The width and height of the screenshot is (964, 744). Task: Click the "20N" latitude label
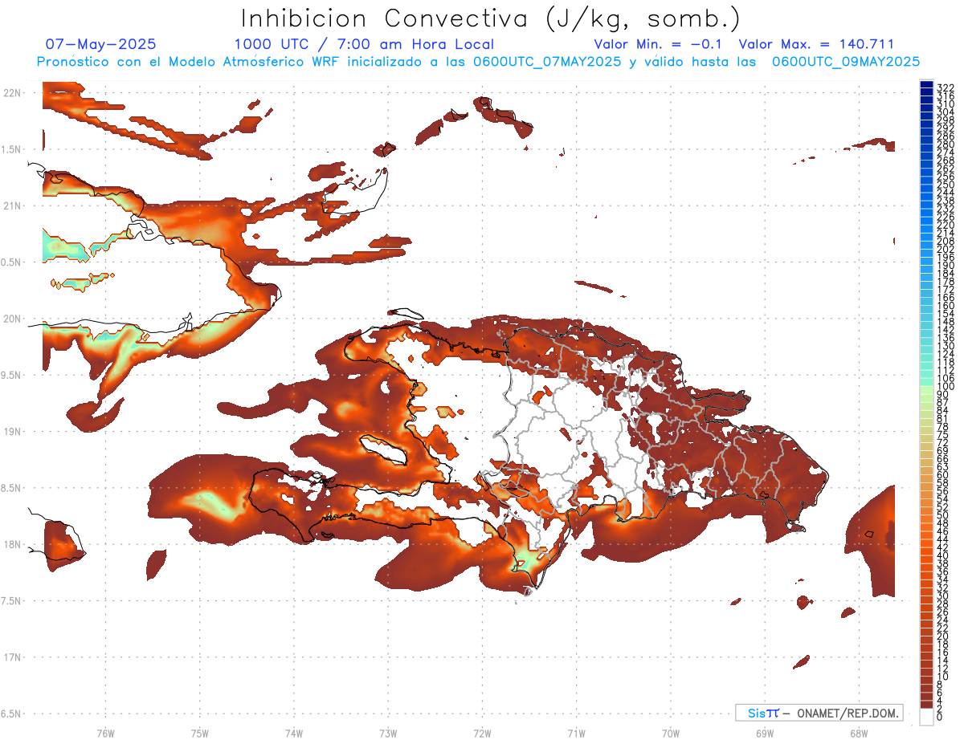[x=12, y=318]
